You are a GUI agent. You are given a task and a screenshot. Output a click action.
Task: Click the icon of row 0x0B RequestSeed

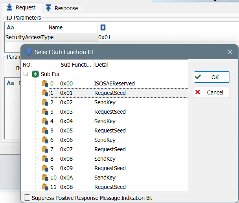45,187
